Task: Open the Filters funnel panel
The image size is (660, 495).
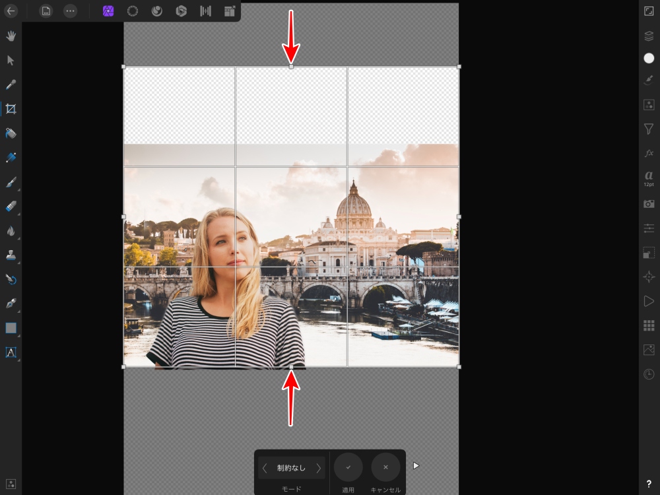Action: click(649, 129)
